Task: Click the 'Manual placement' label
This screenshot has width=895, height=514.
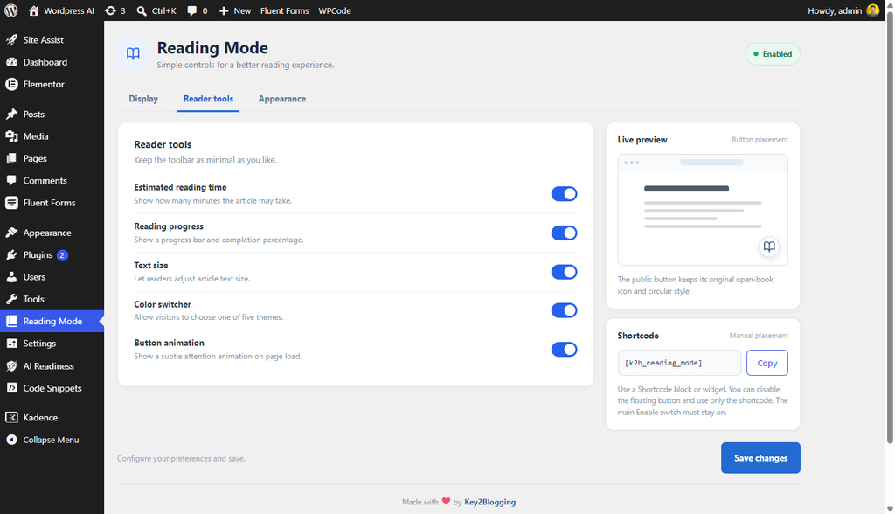Action: click(759, 336)
